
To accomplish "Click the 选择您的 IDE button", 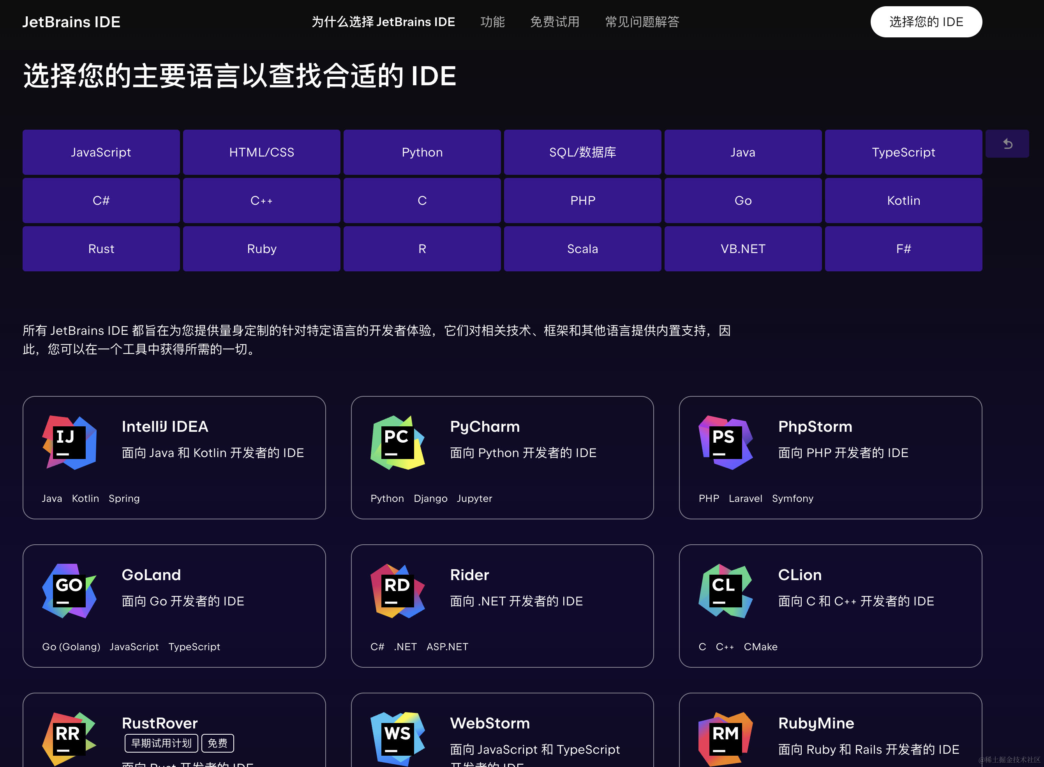I will (x=926, y=21).
